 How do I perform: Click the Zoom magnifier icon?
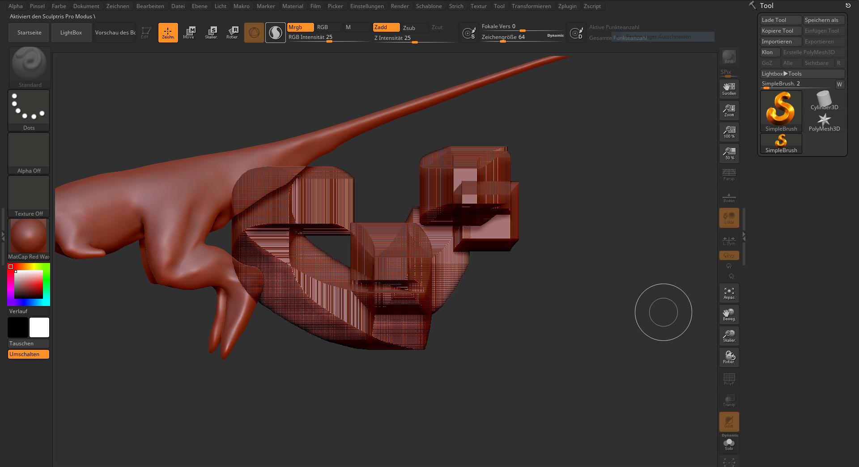point(729,110)
